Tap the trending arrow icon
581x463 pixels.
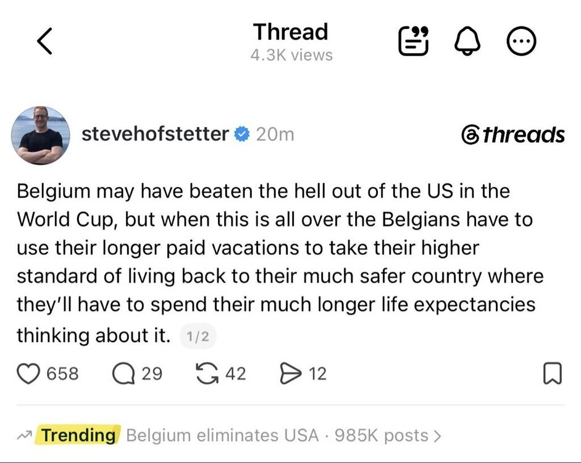(x=25, y=436)
